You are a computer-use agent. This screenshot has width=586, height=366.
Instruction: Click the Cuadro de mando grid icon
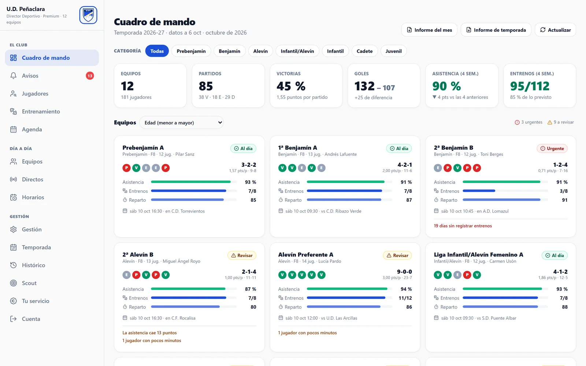click(14, 58)
